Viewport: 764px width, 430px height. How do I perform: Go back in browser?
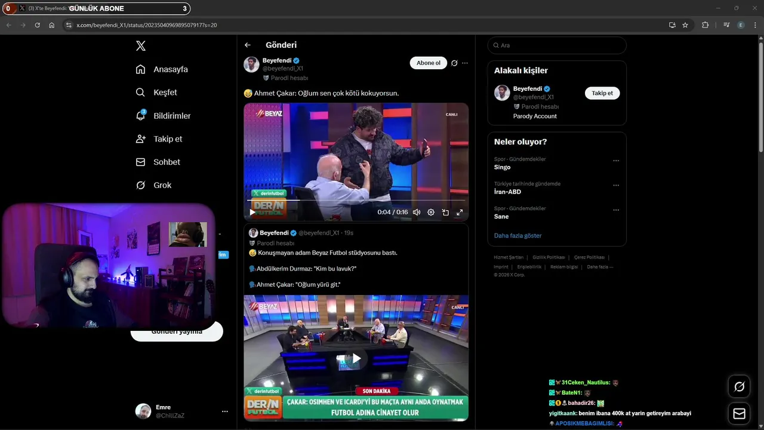coord(8,25)
